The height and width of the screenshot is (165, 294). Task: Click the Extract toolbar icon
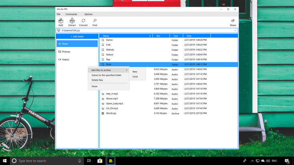[x=72, y=21]
